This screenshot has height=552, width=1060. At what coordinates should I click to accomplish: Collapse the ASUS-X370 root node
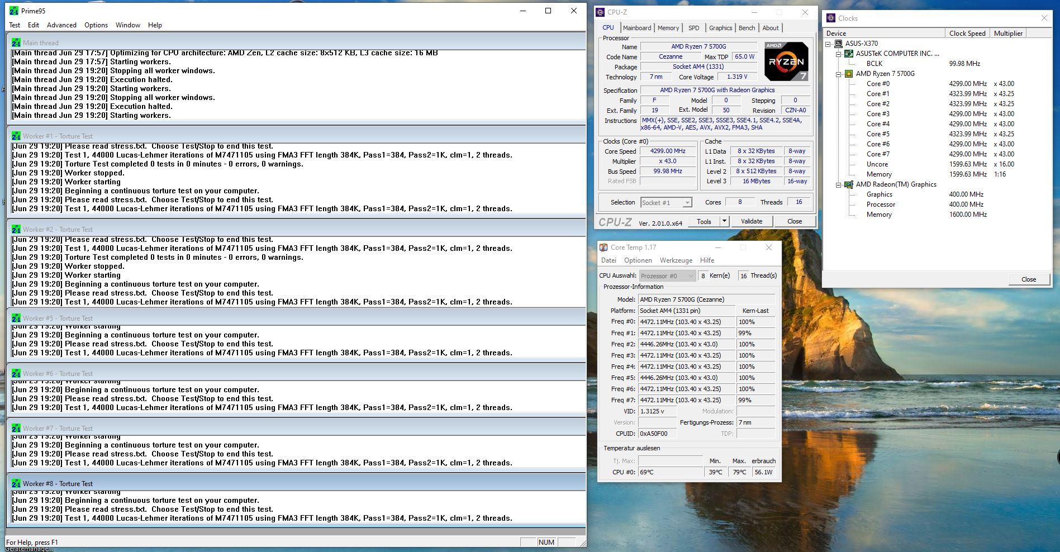[x=829, y=44]
